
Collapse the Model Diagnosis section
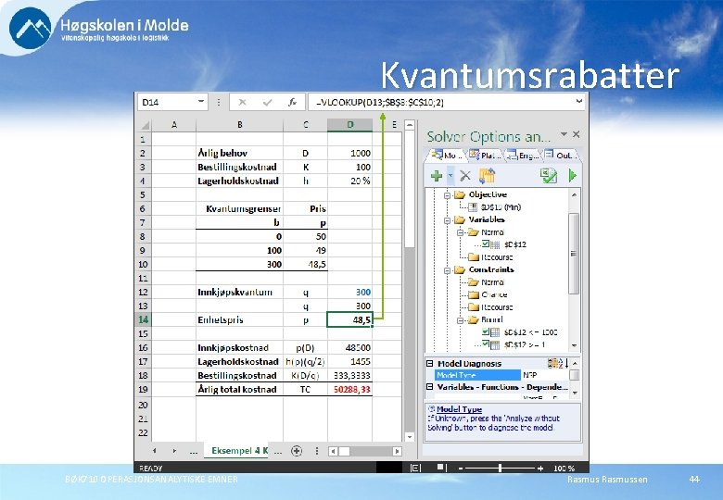(430, 363)
